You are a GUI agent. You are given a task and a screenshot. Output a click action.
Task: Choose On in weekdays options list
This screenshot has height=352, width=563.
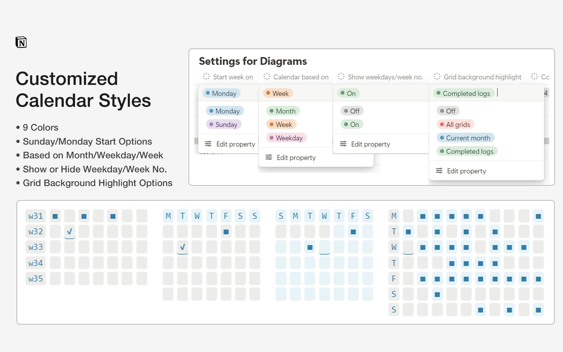(352, 124)
